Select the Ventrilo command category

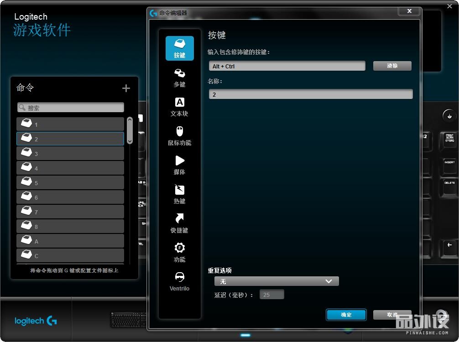179,281
